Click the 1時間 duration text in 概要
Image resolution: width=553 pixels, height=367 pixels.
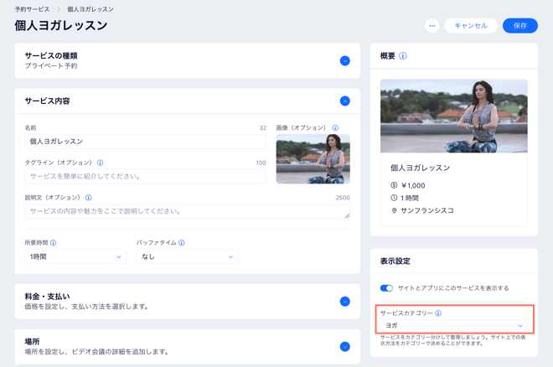(410, 198)
